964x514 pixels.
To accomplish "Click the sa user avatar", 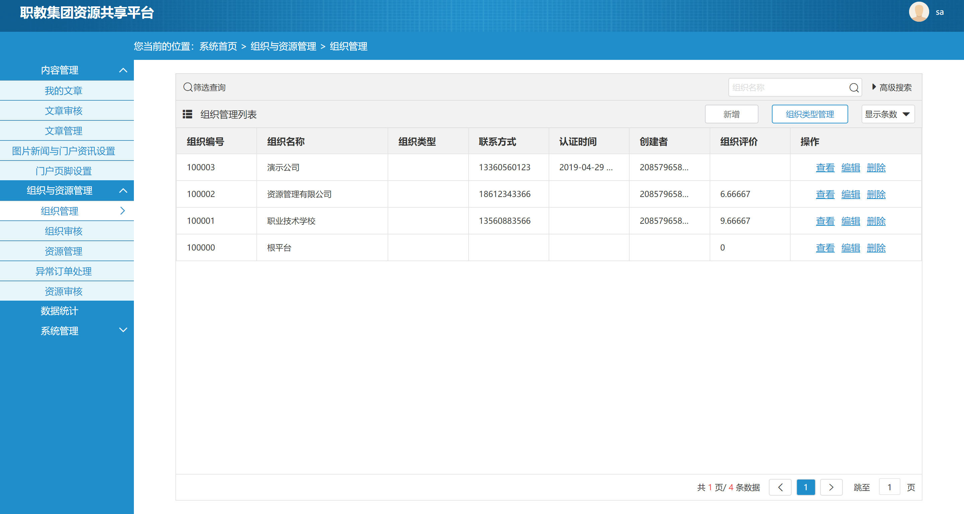I will click(x=919, y=12).
